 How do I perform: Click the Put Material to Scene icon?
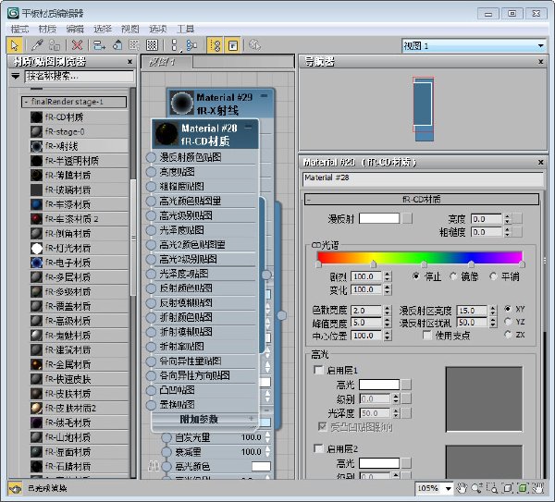55,45
